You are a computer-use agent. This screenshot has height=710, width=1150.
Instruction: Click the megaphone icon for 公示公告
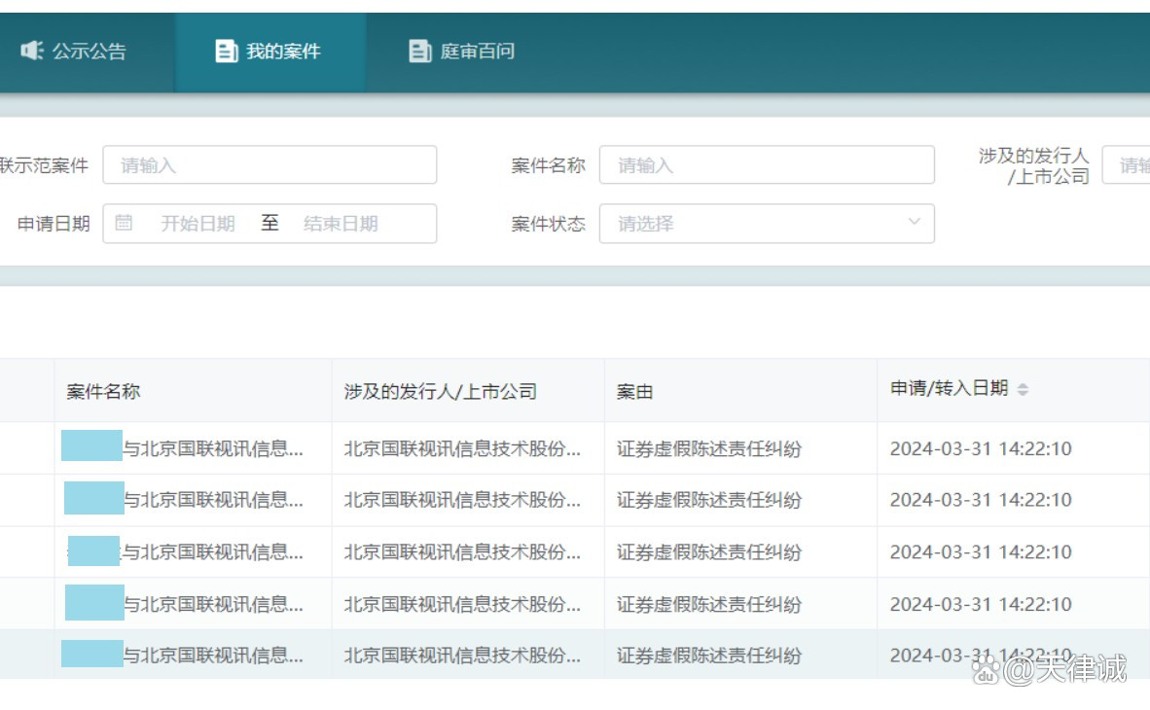pyautogui.click(x=32, y=51)
